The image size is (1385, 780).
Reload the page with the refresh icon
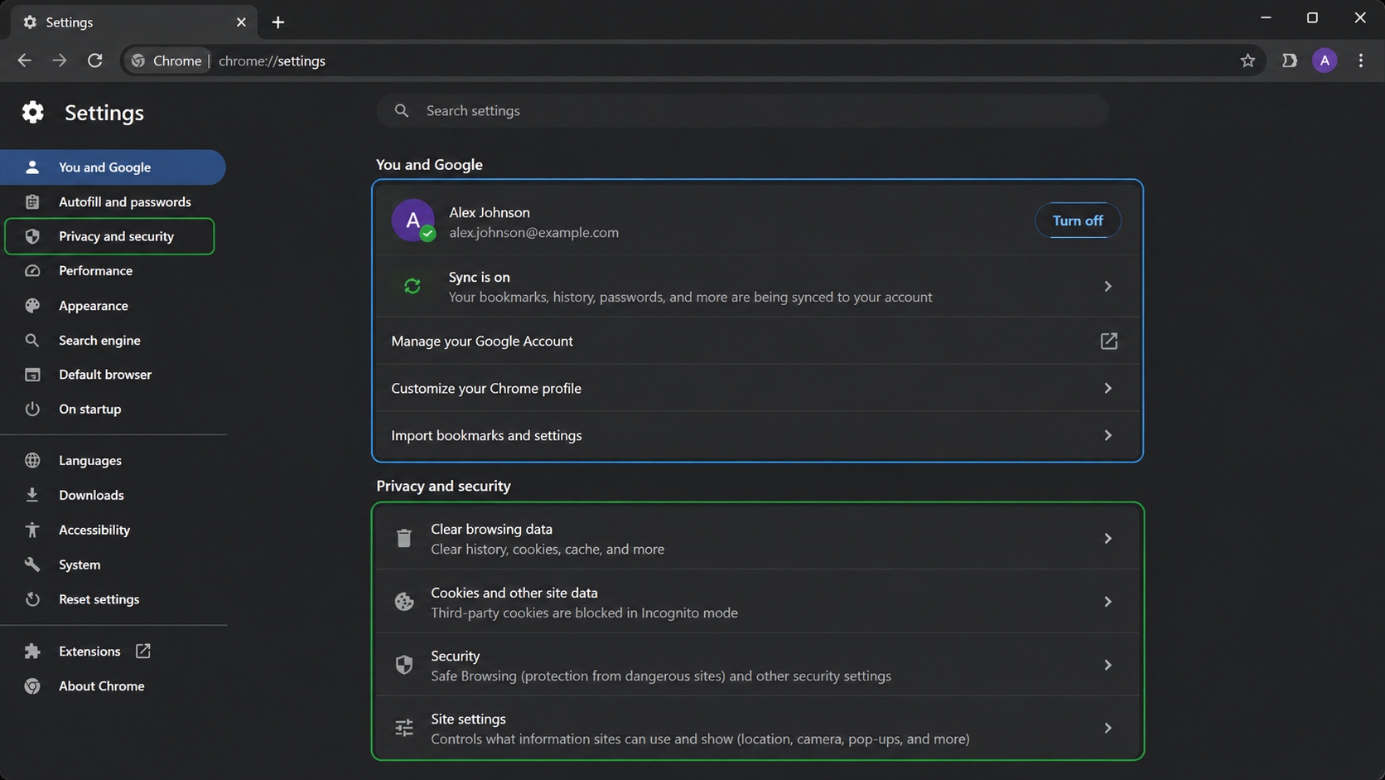(95, 61)
